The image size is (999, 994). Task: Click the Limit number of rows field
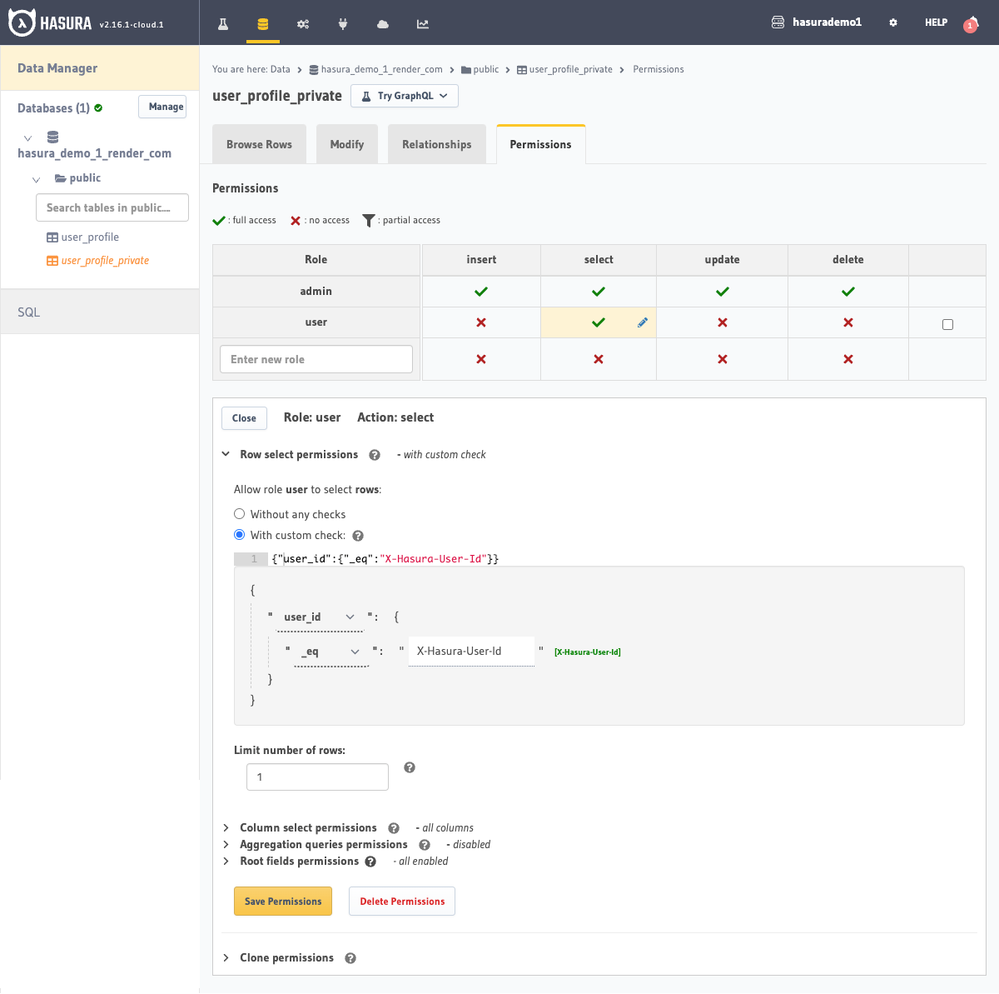[317, 777]
